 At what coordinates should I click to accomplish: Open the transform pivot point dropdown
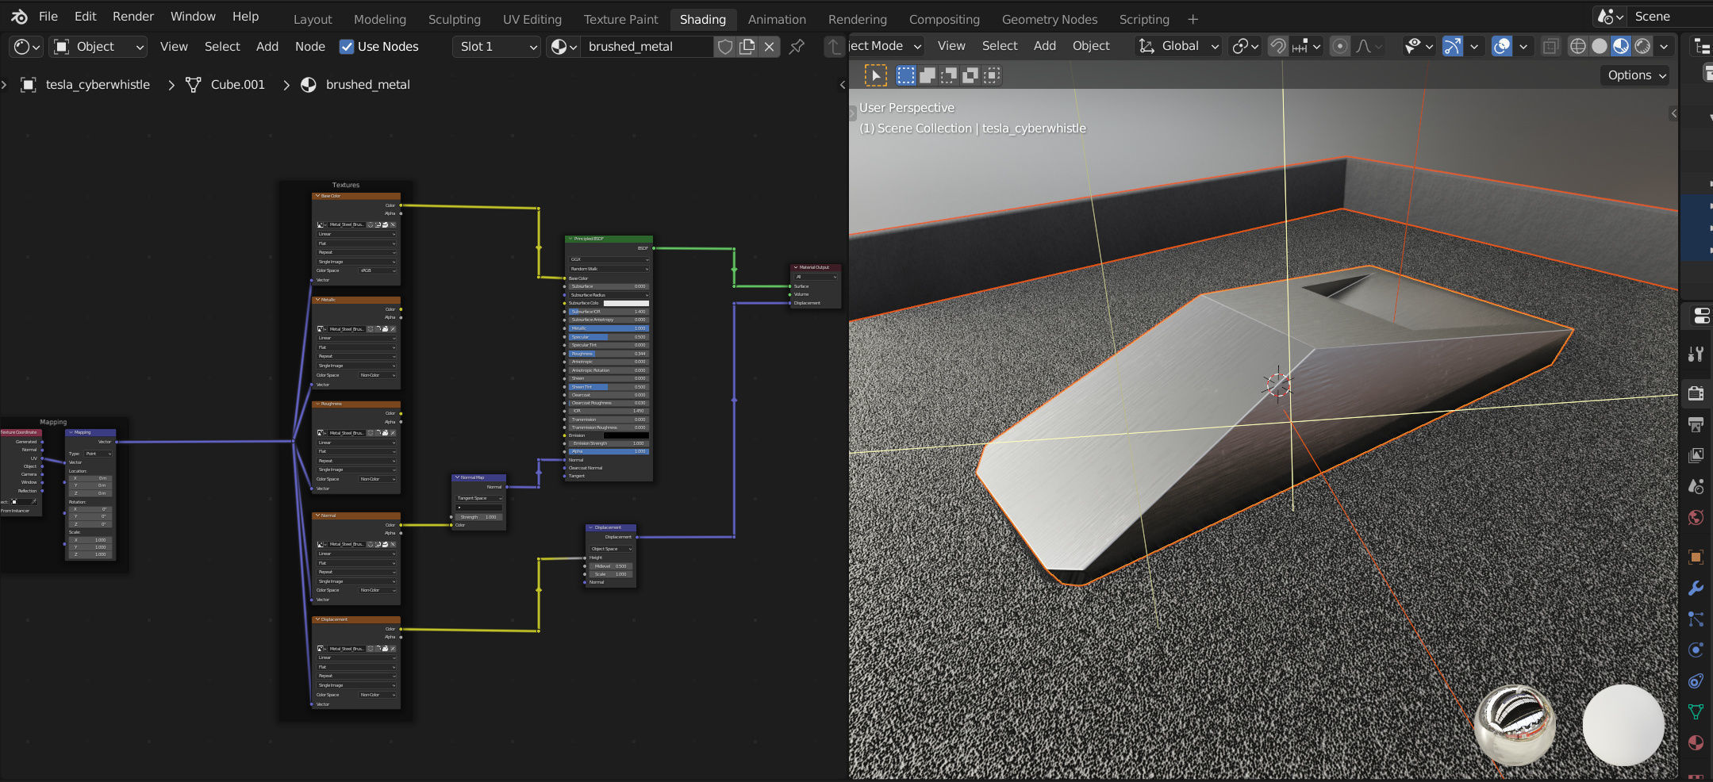(x=1245, y=46)
